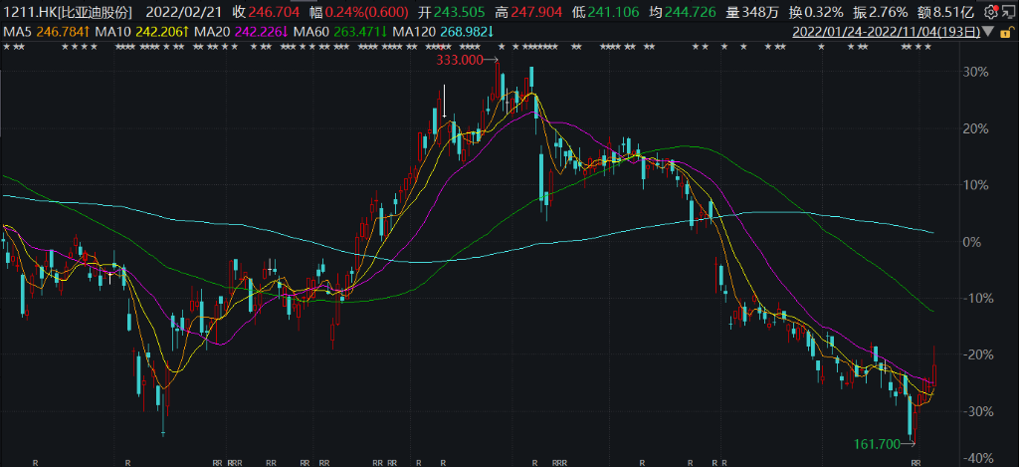
Task: Click the leftmost R marker on bottom axis
Action: point(36,462)
